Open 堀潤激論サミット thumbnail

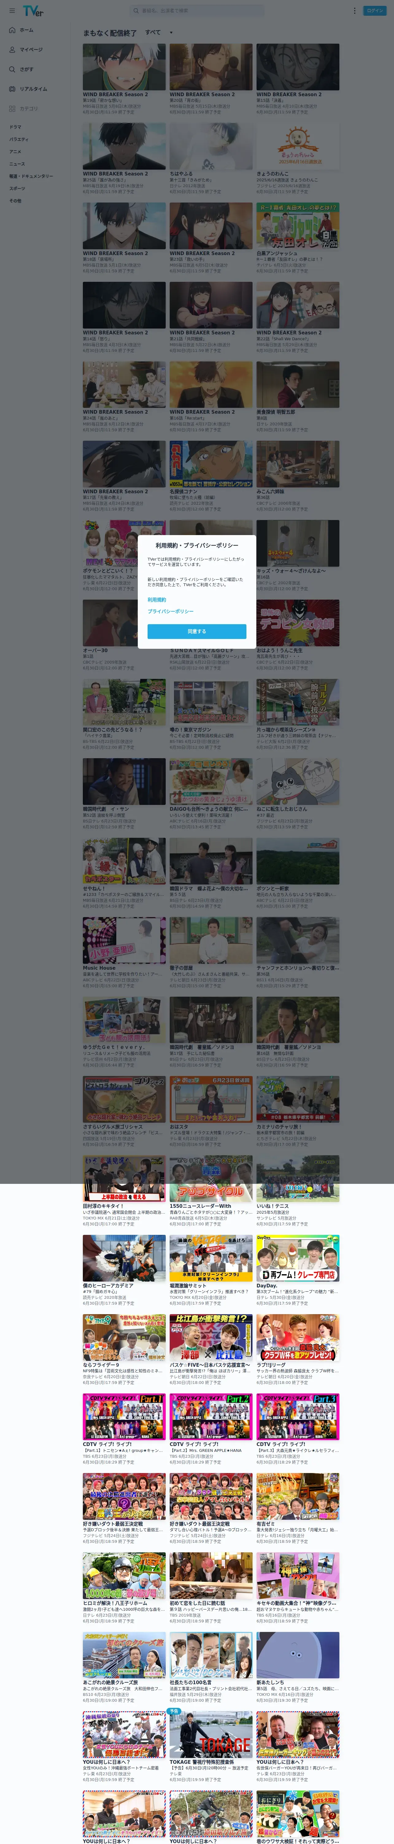click(211, 1258)
